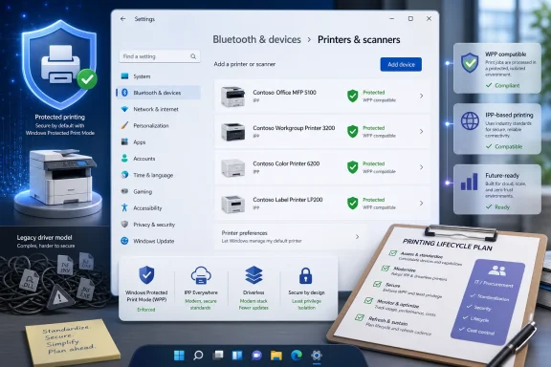Click the Windows Update sync icon
Viewport: 551px width, 367px height.
(x=124, y=241)
